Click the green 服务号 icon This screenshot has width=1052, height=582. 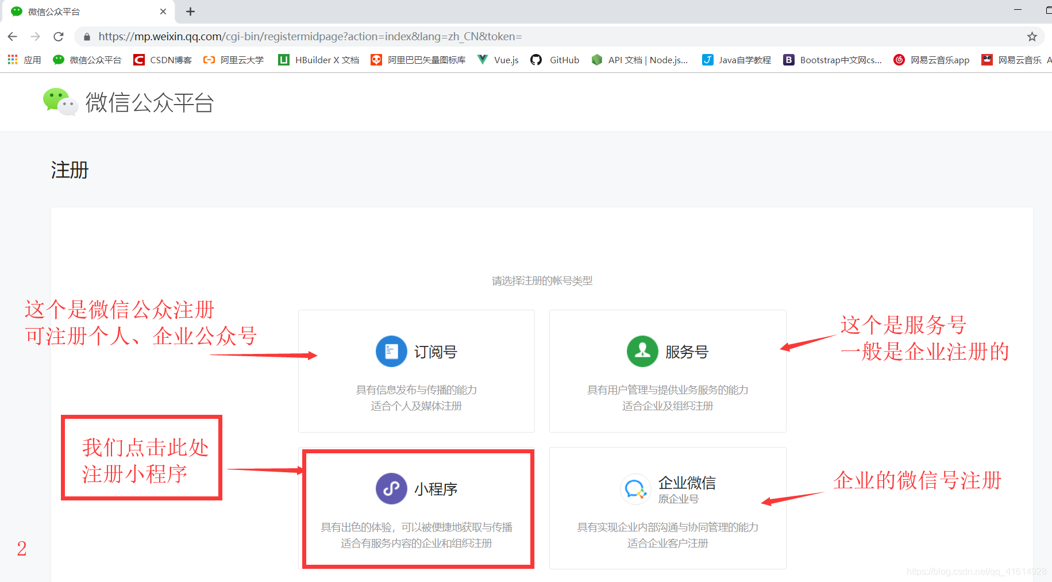click(642, 351)
